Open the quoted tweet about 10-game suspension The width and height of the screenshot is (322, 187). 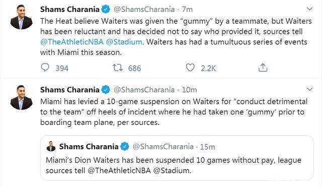(x=177, y=158)
